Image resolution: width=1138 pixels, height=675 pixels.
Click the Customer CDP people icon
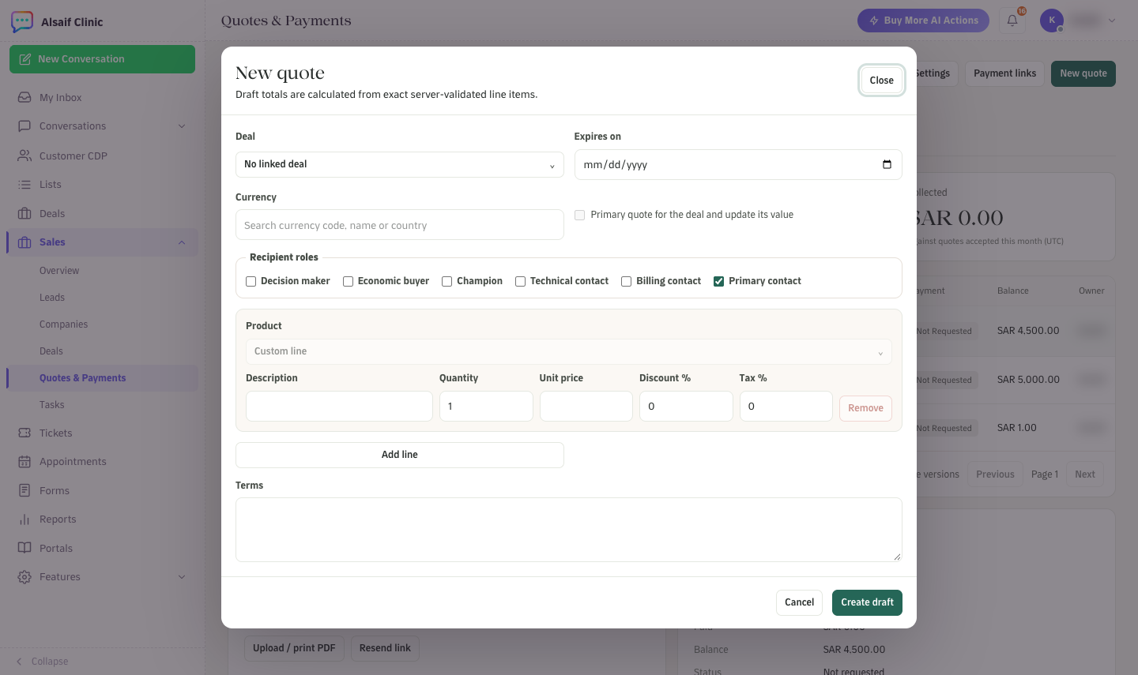pos(24,156)
